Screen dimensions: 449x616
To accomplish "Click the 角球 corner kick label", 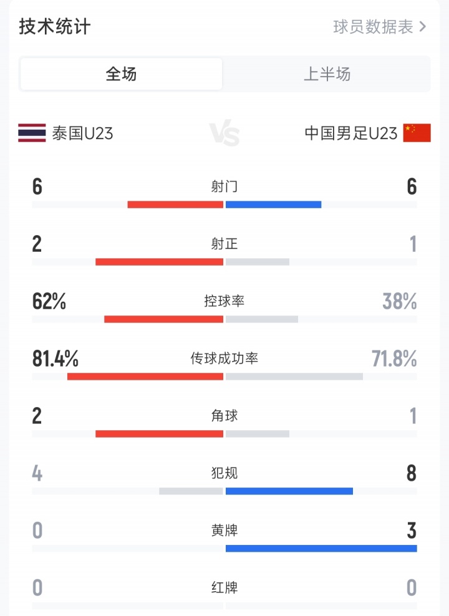I will click(224, 416).
